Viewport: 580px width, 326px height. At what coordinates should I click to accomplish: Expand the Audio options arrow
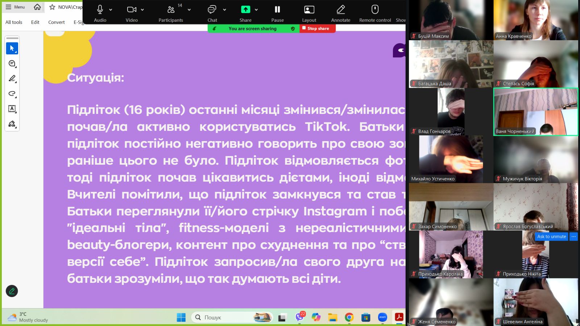tap(111, 10)
